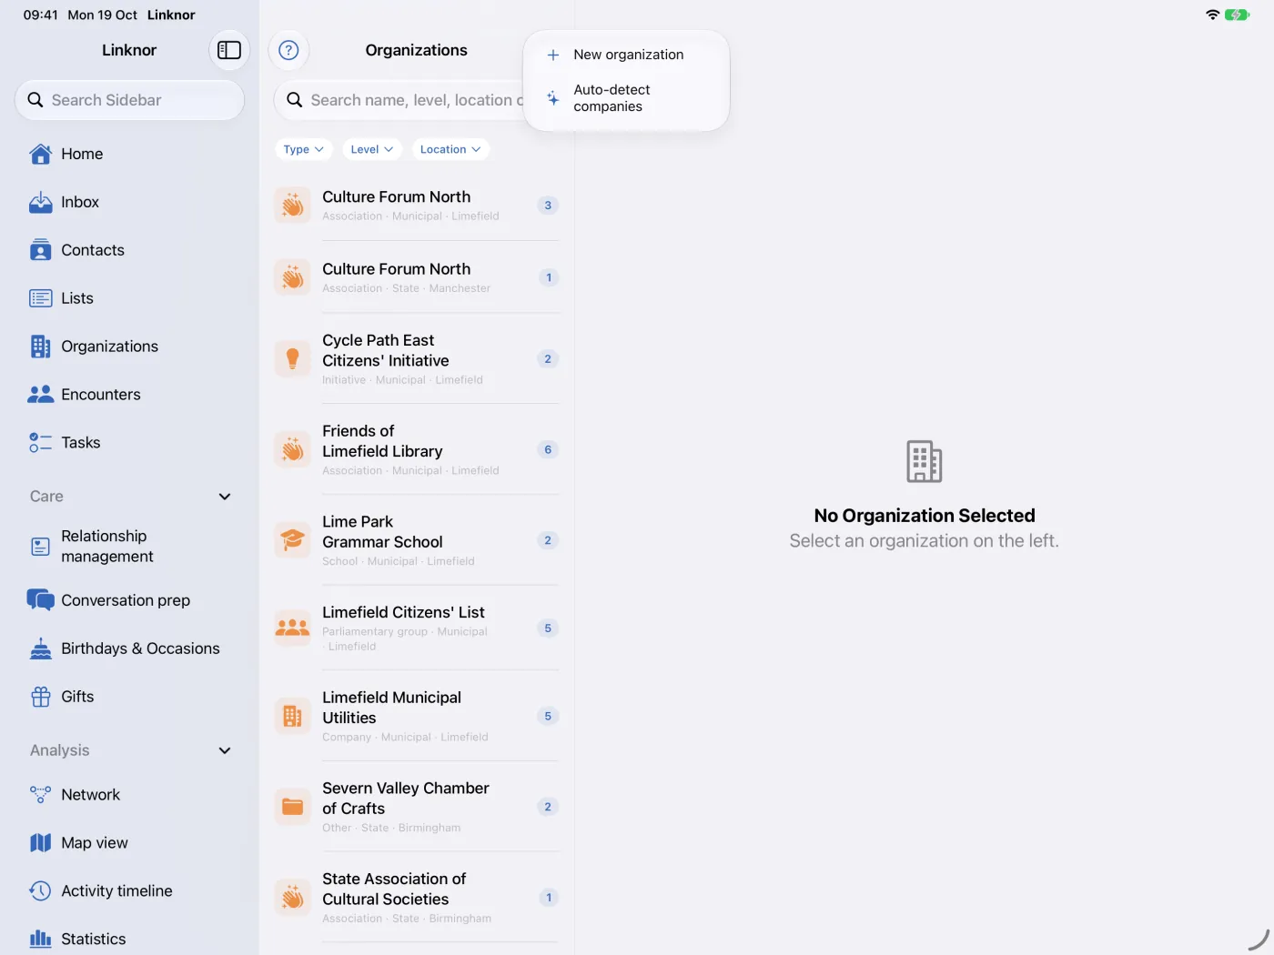This screenshot has width=1274, height=955.
Task: Open Culture Forum North in Manchester
Action: click(417, 277)
